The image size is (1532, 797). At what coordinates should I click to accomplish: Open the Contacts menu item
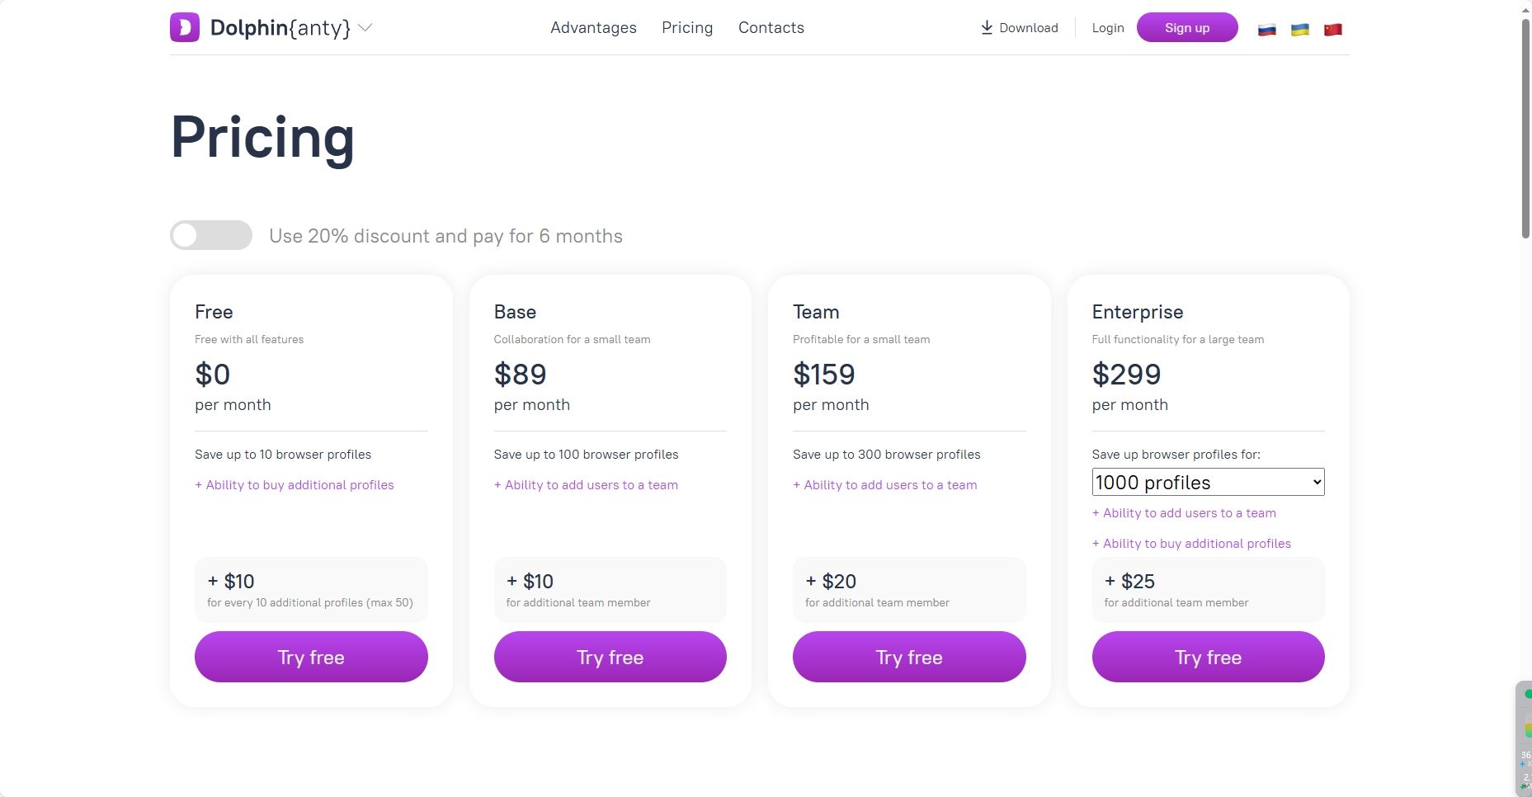point(771,27)
